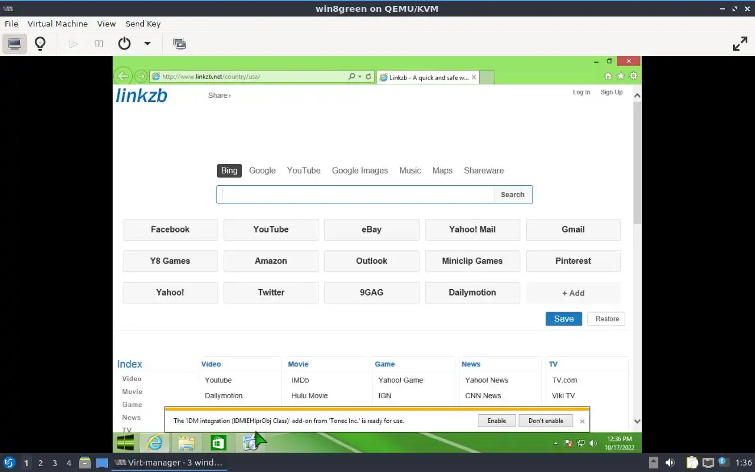The height and width of the screenshot is (472, 755).
Task: Click the linkzb search text box
Action: click(x=355, y=195)
